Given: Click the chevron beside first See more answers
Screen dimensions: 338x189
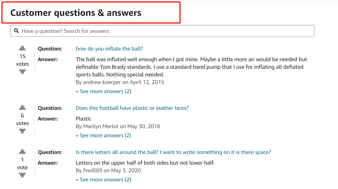Looking at the screenshot, I should 77,92.
